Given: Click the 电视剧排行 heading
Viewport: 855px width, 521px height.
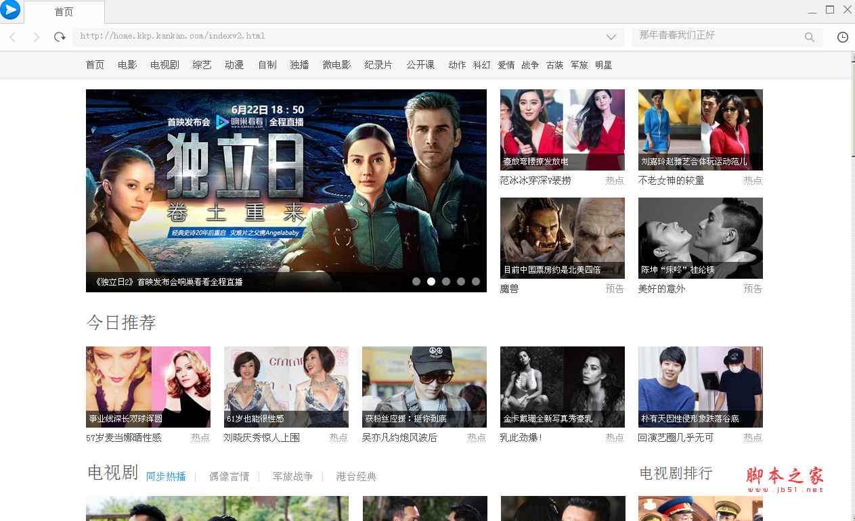Looking at the screenshot, I should point(676,473).
